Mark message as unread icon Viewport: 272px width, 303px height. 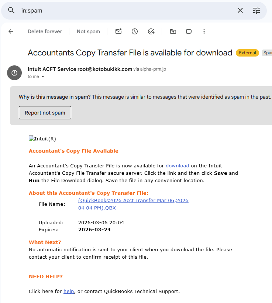118,31
